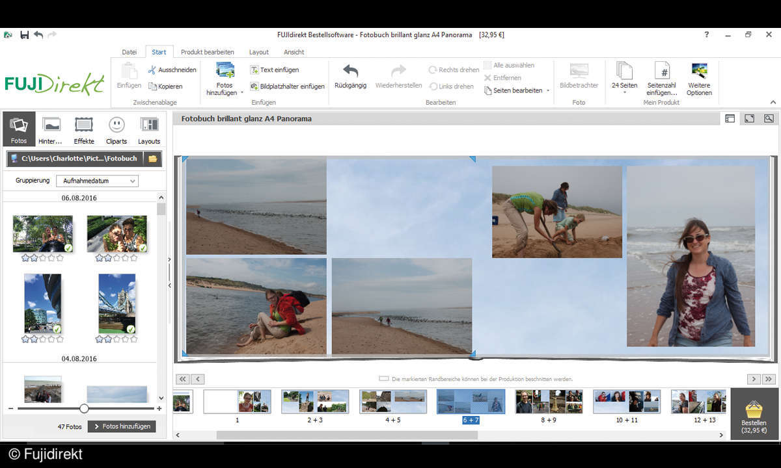Open the help question mark icon

pos(707,35)
